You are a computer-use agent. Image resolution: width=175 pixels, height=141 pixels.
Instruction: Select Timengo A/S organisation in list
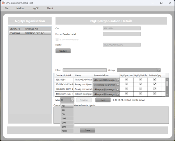tap(30, 29)
